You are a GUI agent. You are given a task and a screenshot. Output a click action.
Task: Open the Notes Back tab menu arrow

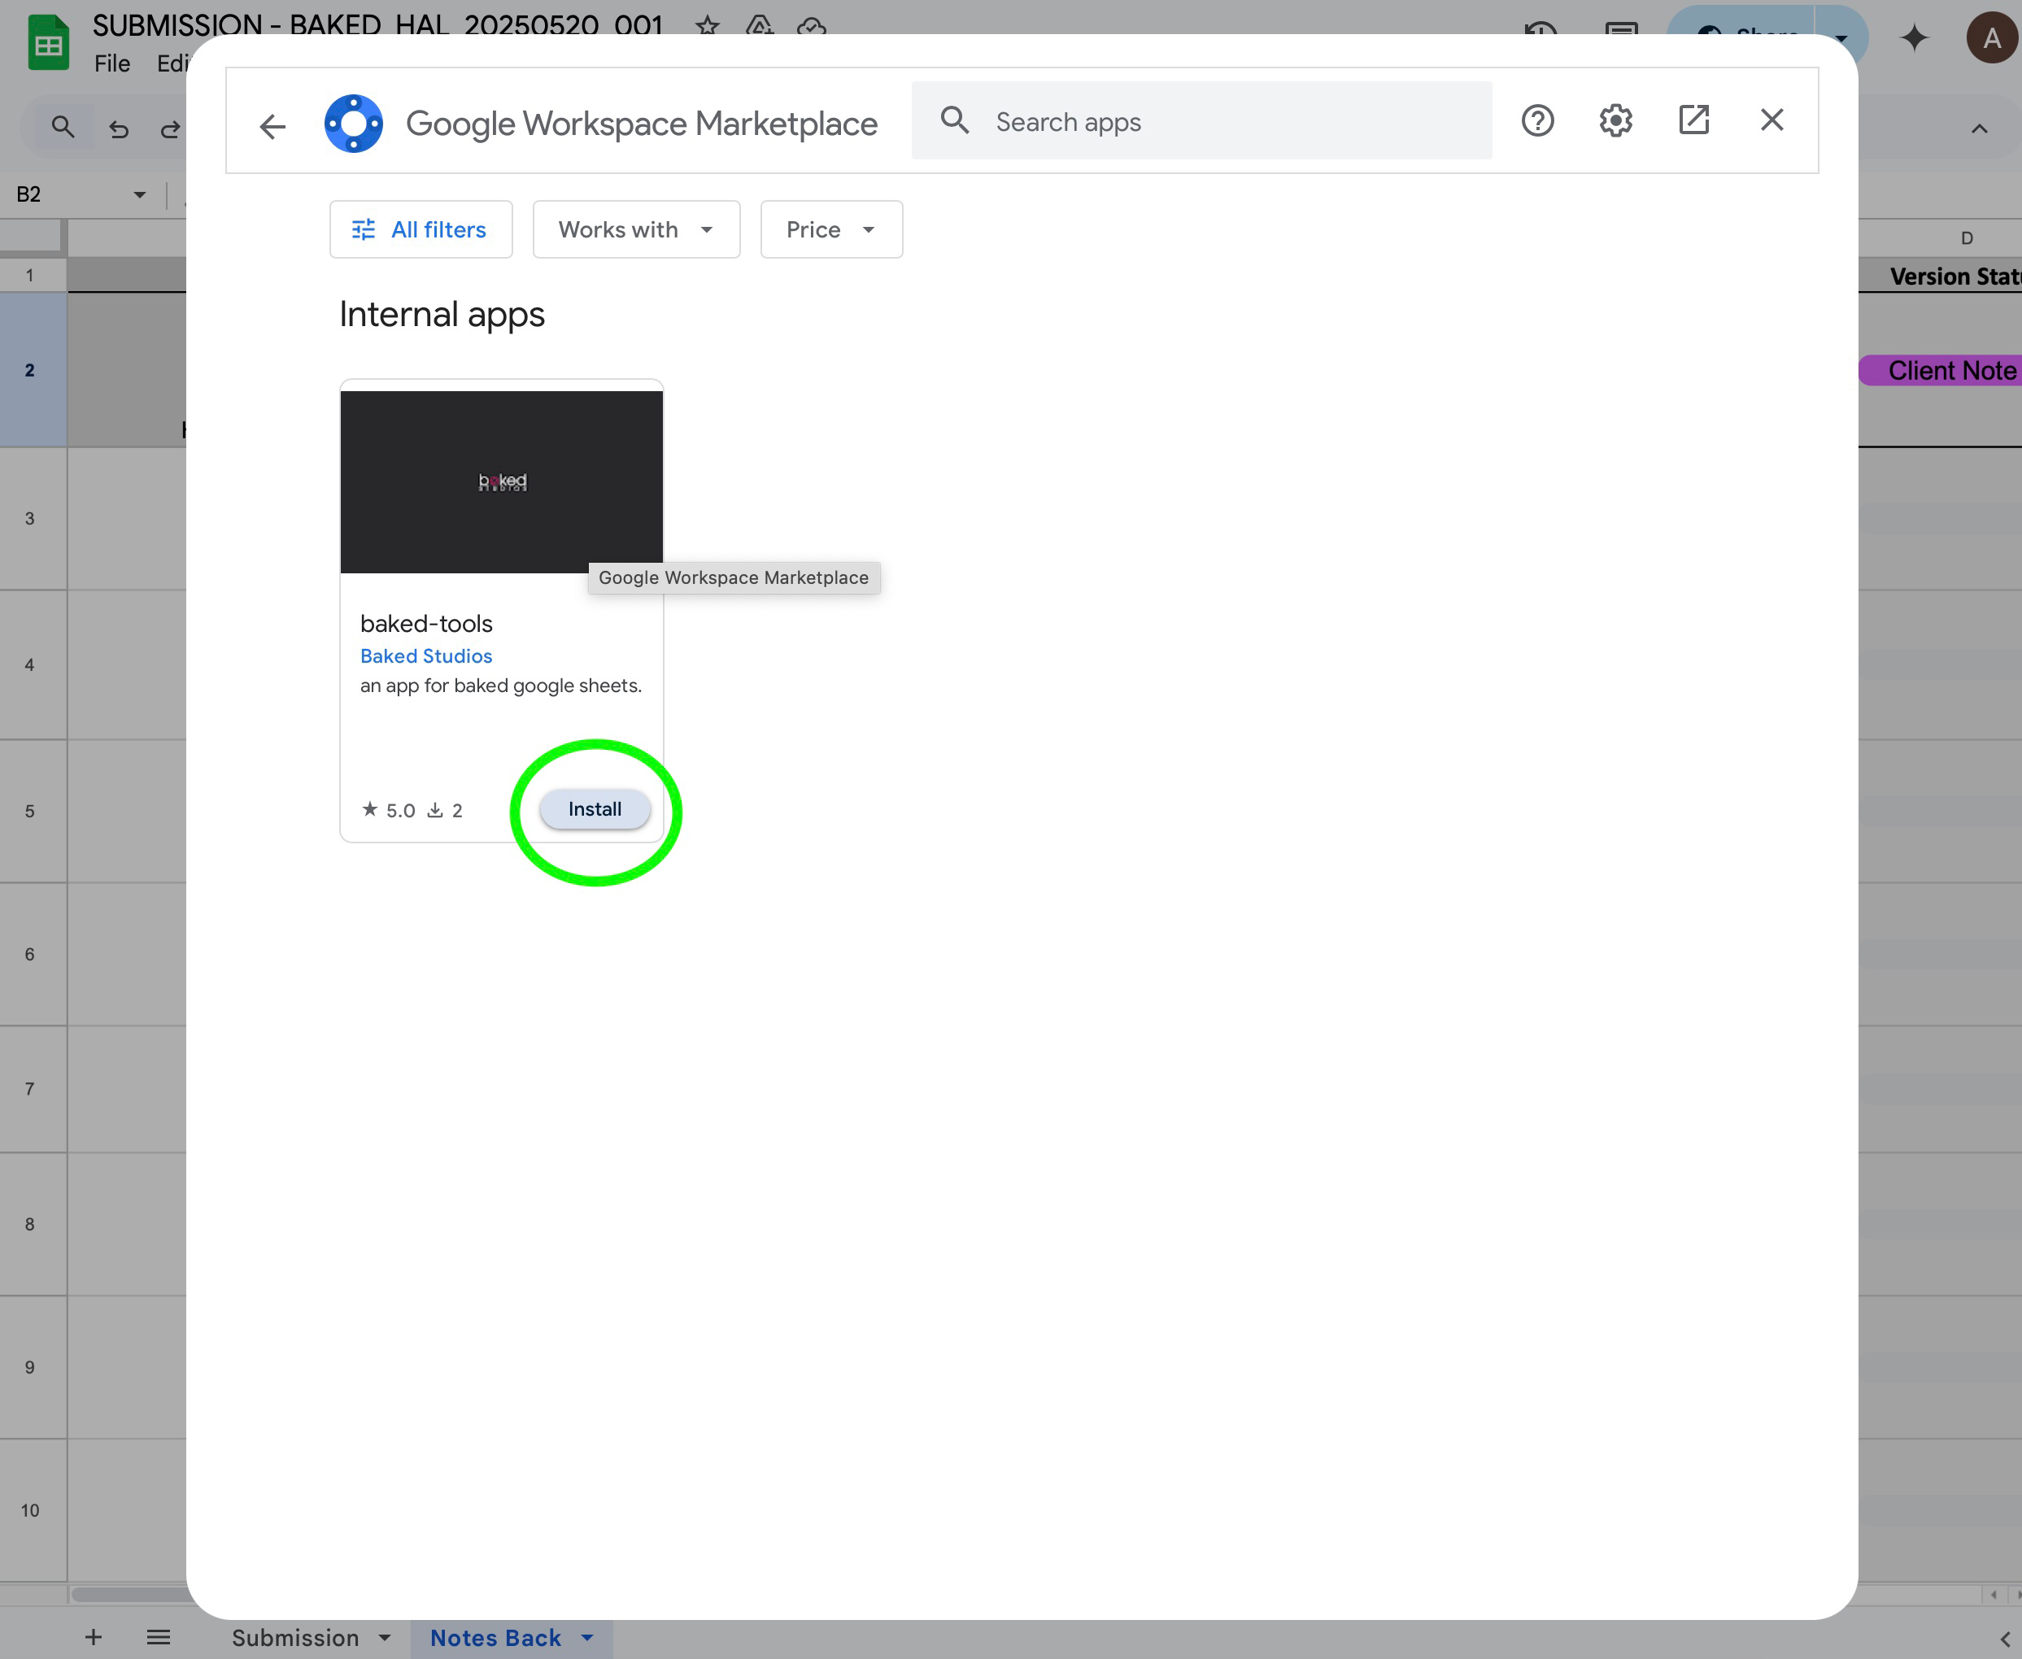click(x=588, y=1638)
